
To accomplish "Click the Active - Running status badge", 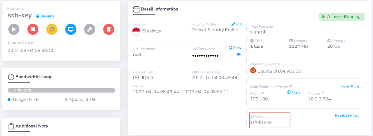I will click(342, 17).
